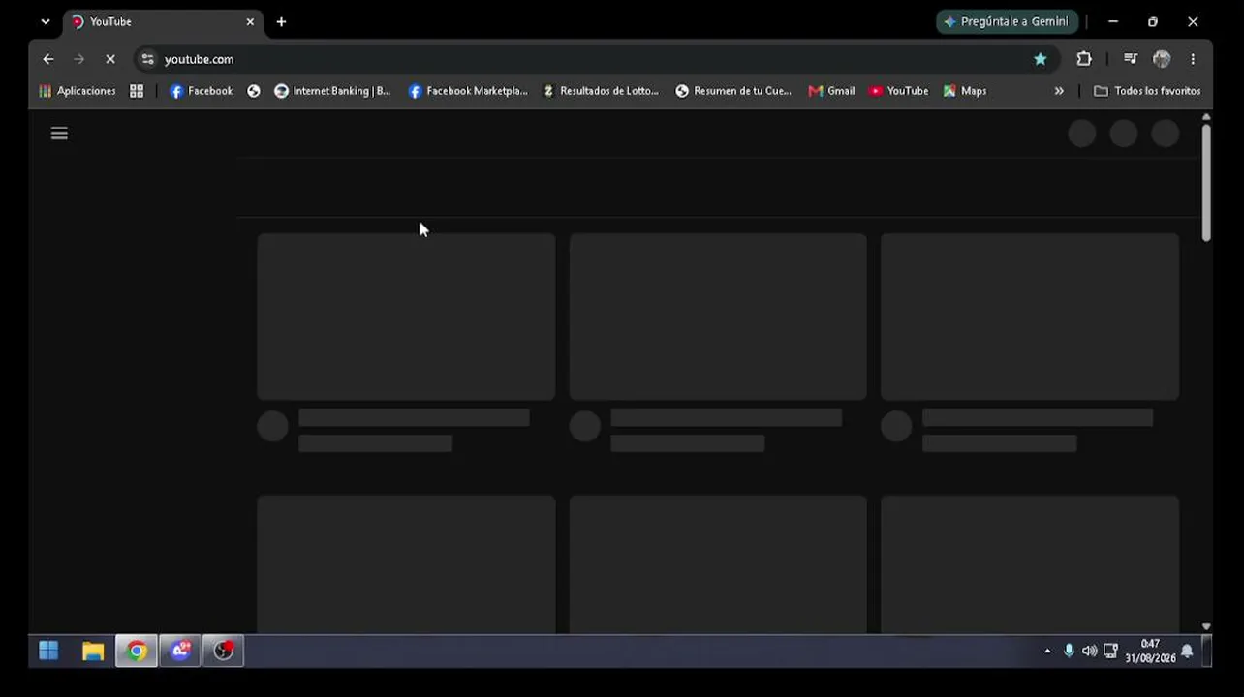Click the Chrome taskbar icon
This screenshot has width=1244, height=697.
(x=137, y=652)
